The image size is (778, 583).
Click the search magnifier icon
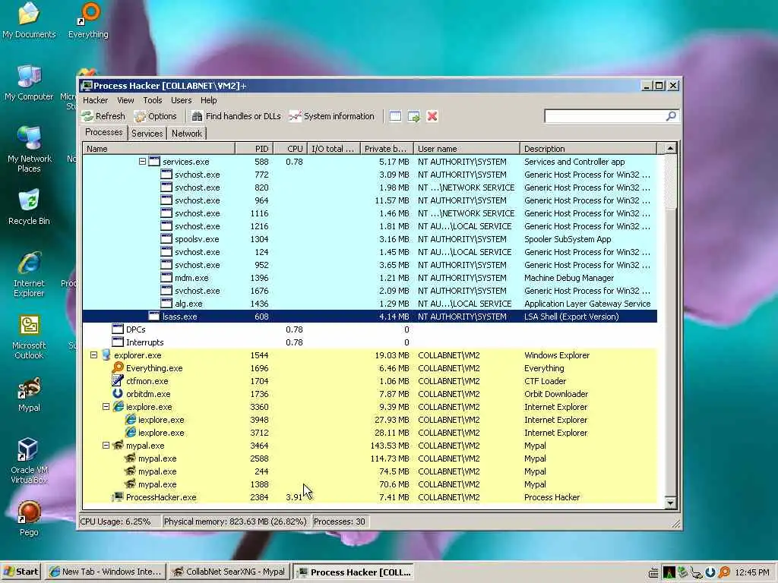pyautogui.click(x=671, y=116)
